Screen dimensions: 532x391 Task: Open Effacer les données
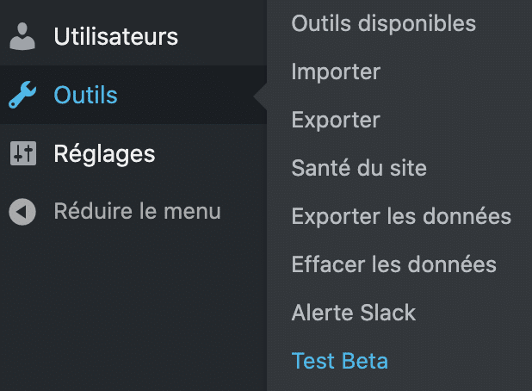[394, 264]
